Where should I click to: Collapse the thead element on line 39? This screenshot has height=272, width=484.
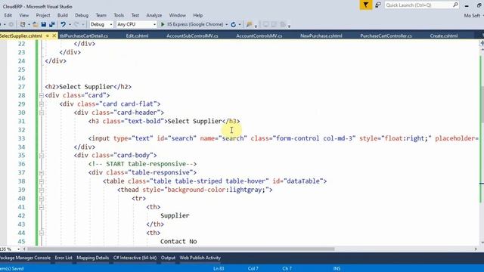(x=41, y=190)
